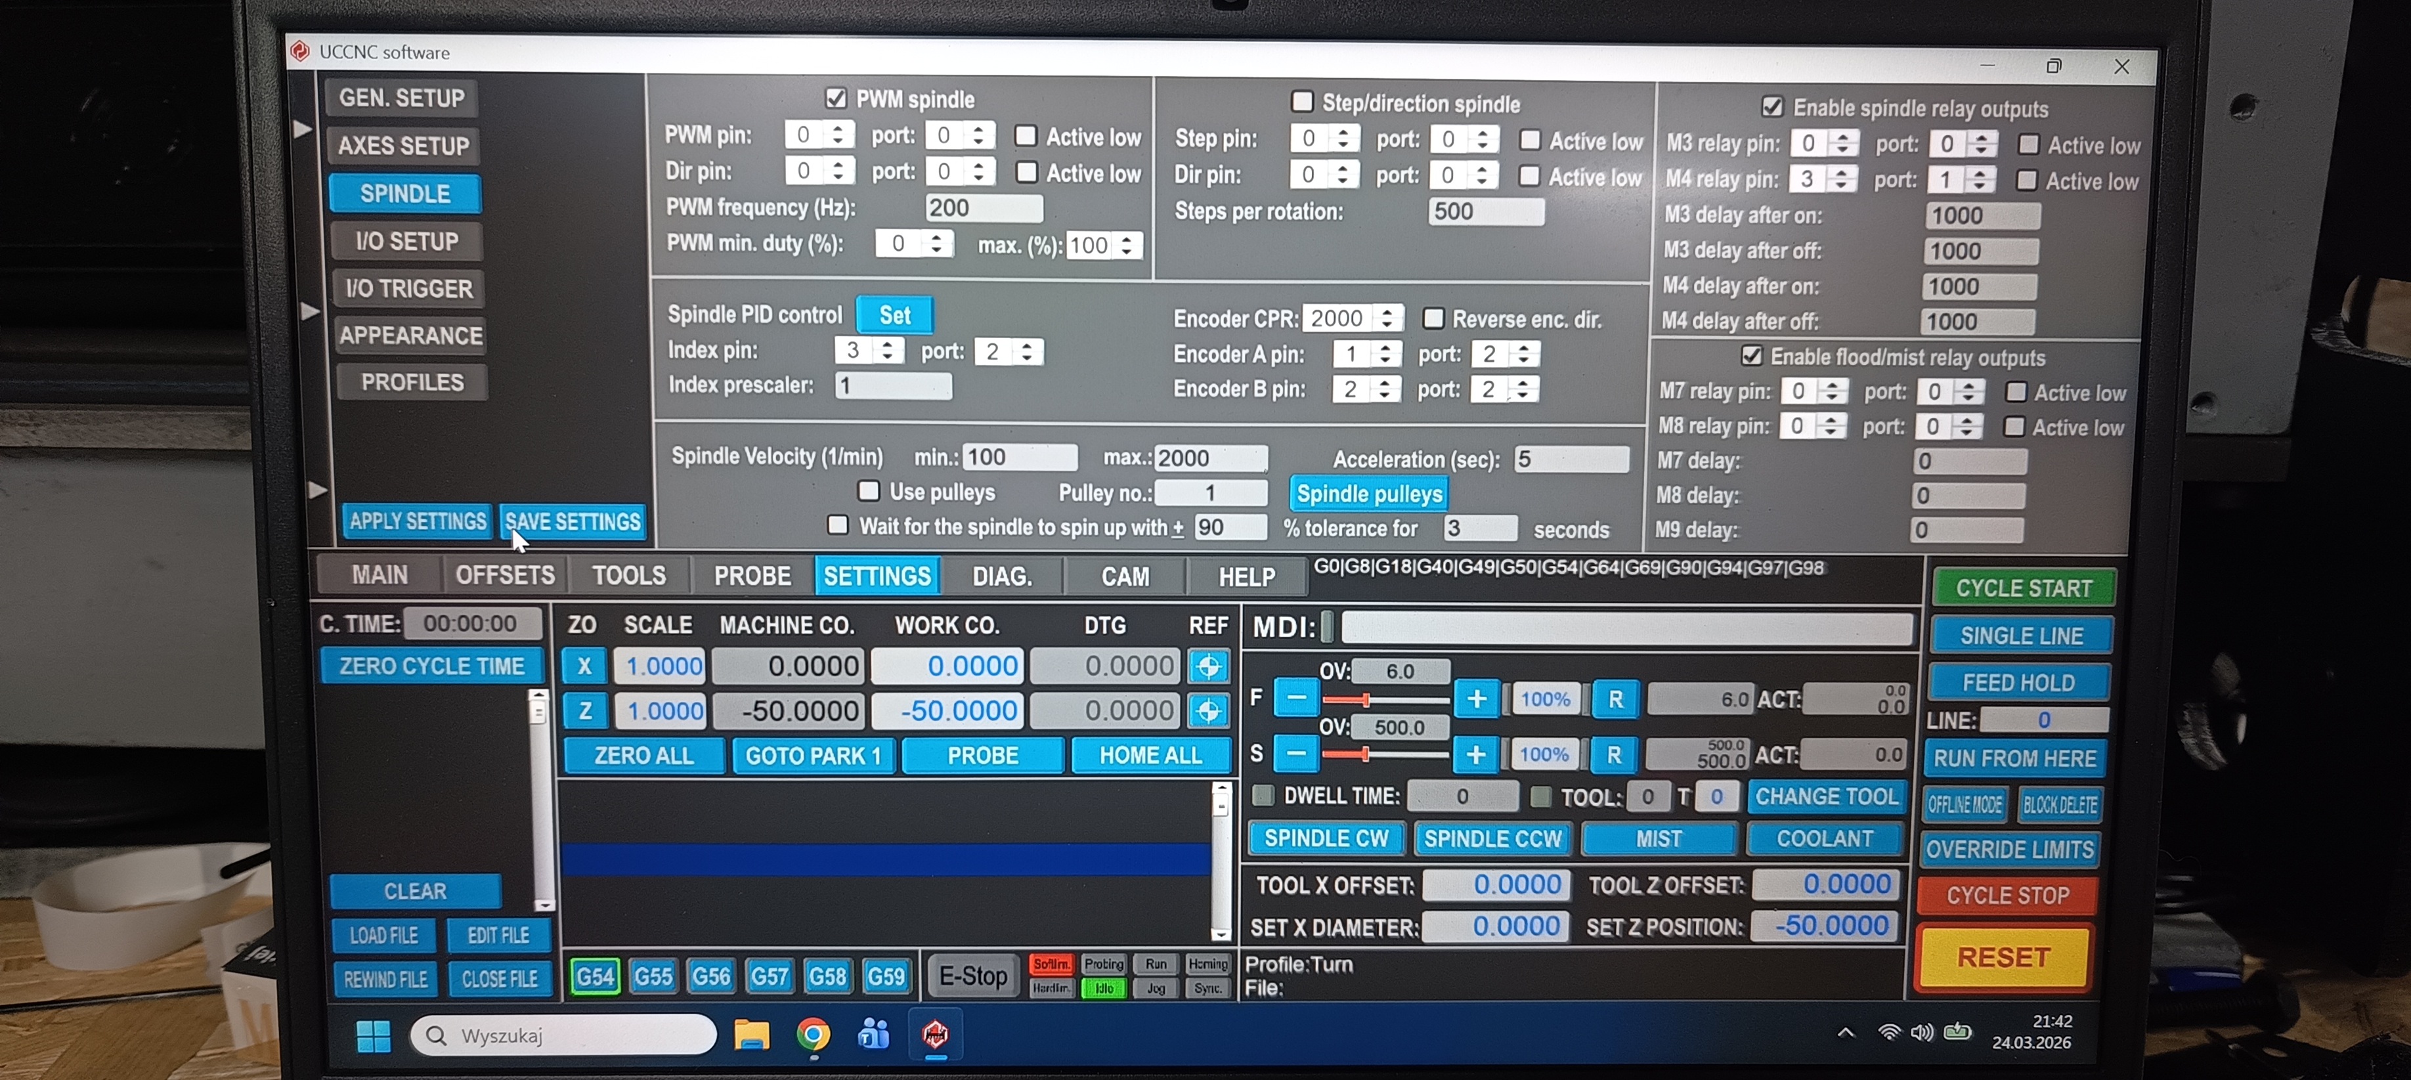Open File Explorer from taskbar
Viewport: 2411px width, 1080px height.
pos(752,1034)
